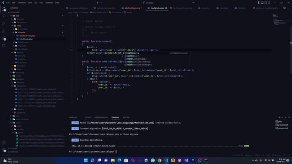Click the editor minimap preview
This screenshot has width=292, height=164.
(281, 20)
